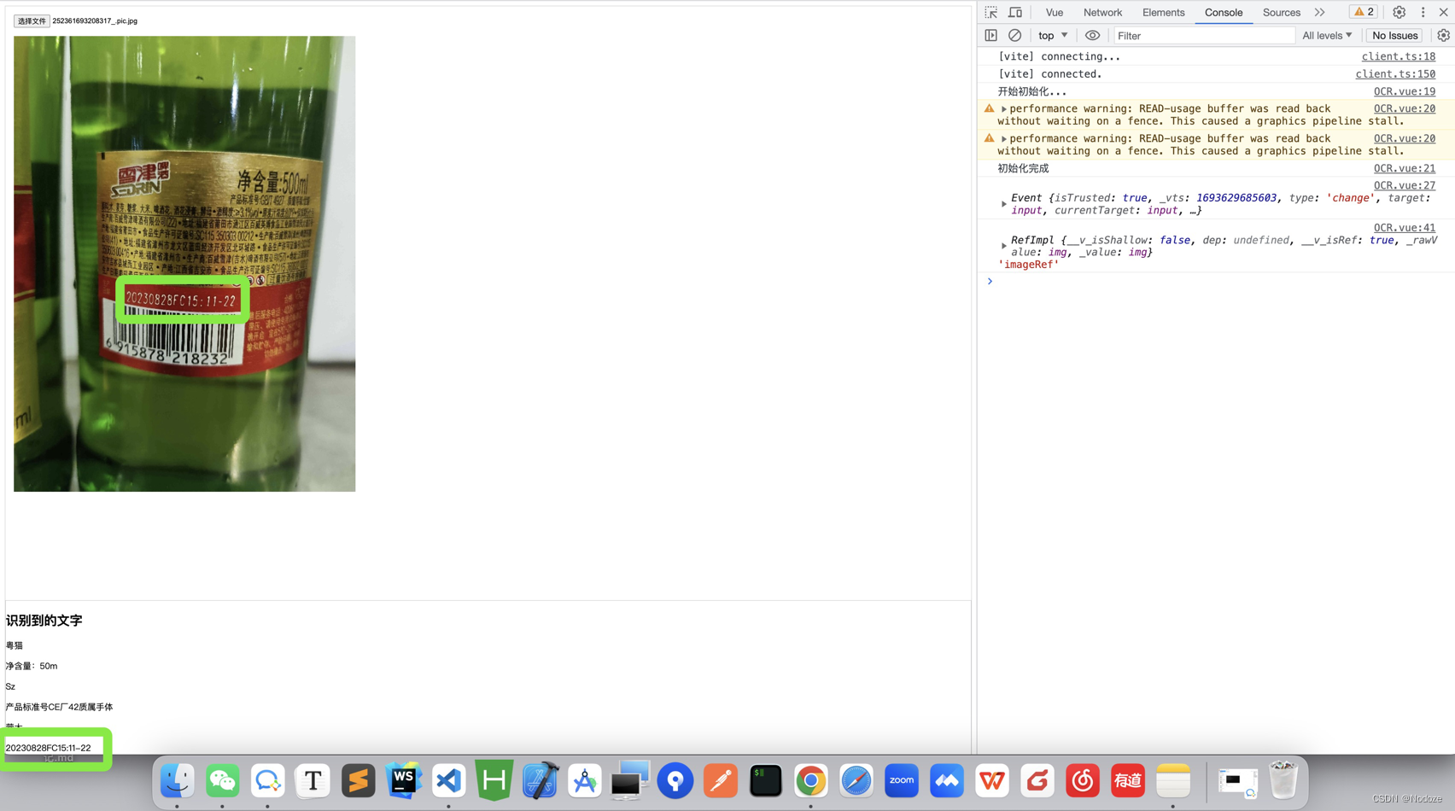Open the OCR.vue:21 source link
This screenshot has width=1455, height=811.
click(1405, 168)
